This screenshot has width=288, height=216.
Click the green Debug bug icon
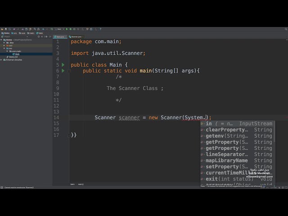70,29
